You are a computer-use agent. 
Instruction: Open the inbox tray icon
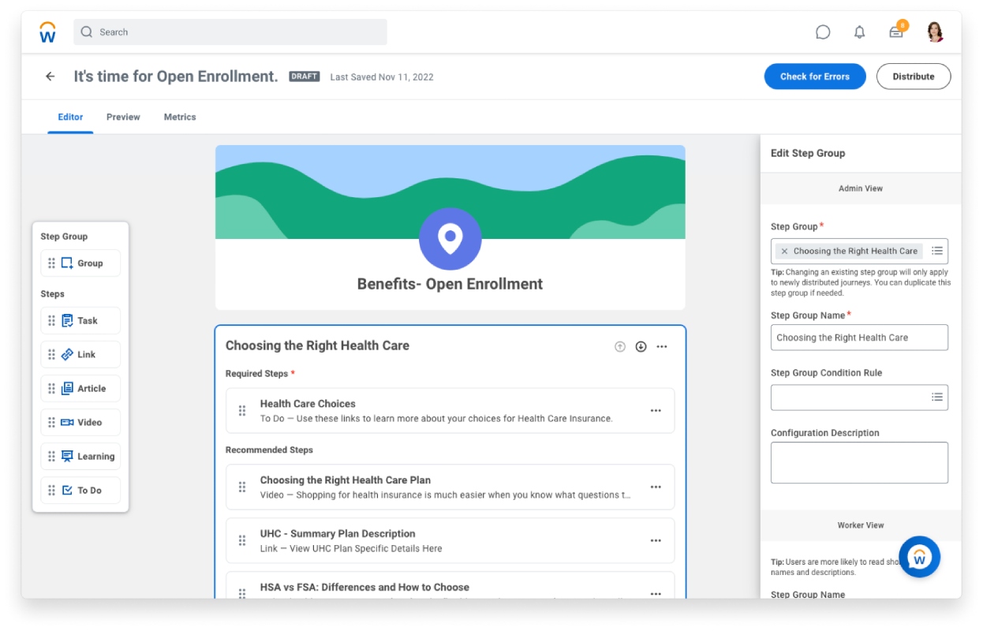click(896, 32)
